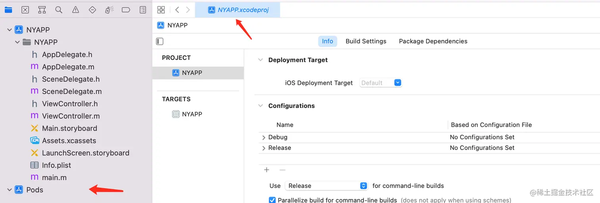This screenshot has height=203, width=600.
Task: Open AppDelegate.m in the file navigator
Action: tap(68, 67)
